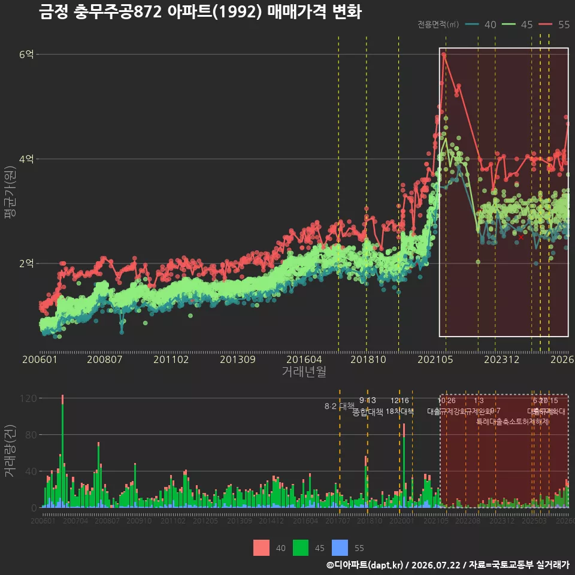Click '202001' on the volume chart axis
Image resolution: width=575 pixels, height=575 pixels.
click(401, 520)
